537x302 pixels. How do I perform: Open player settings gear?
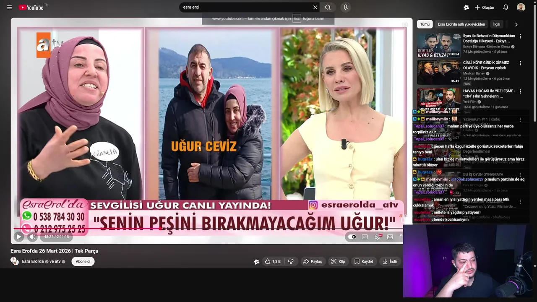coord(378,237)
